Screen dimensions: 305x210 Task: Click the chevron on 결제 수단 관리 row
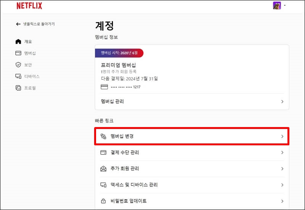[x=282, y=153]
